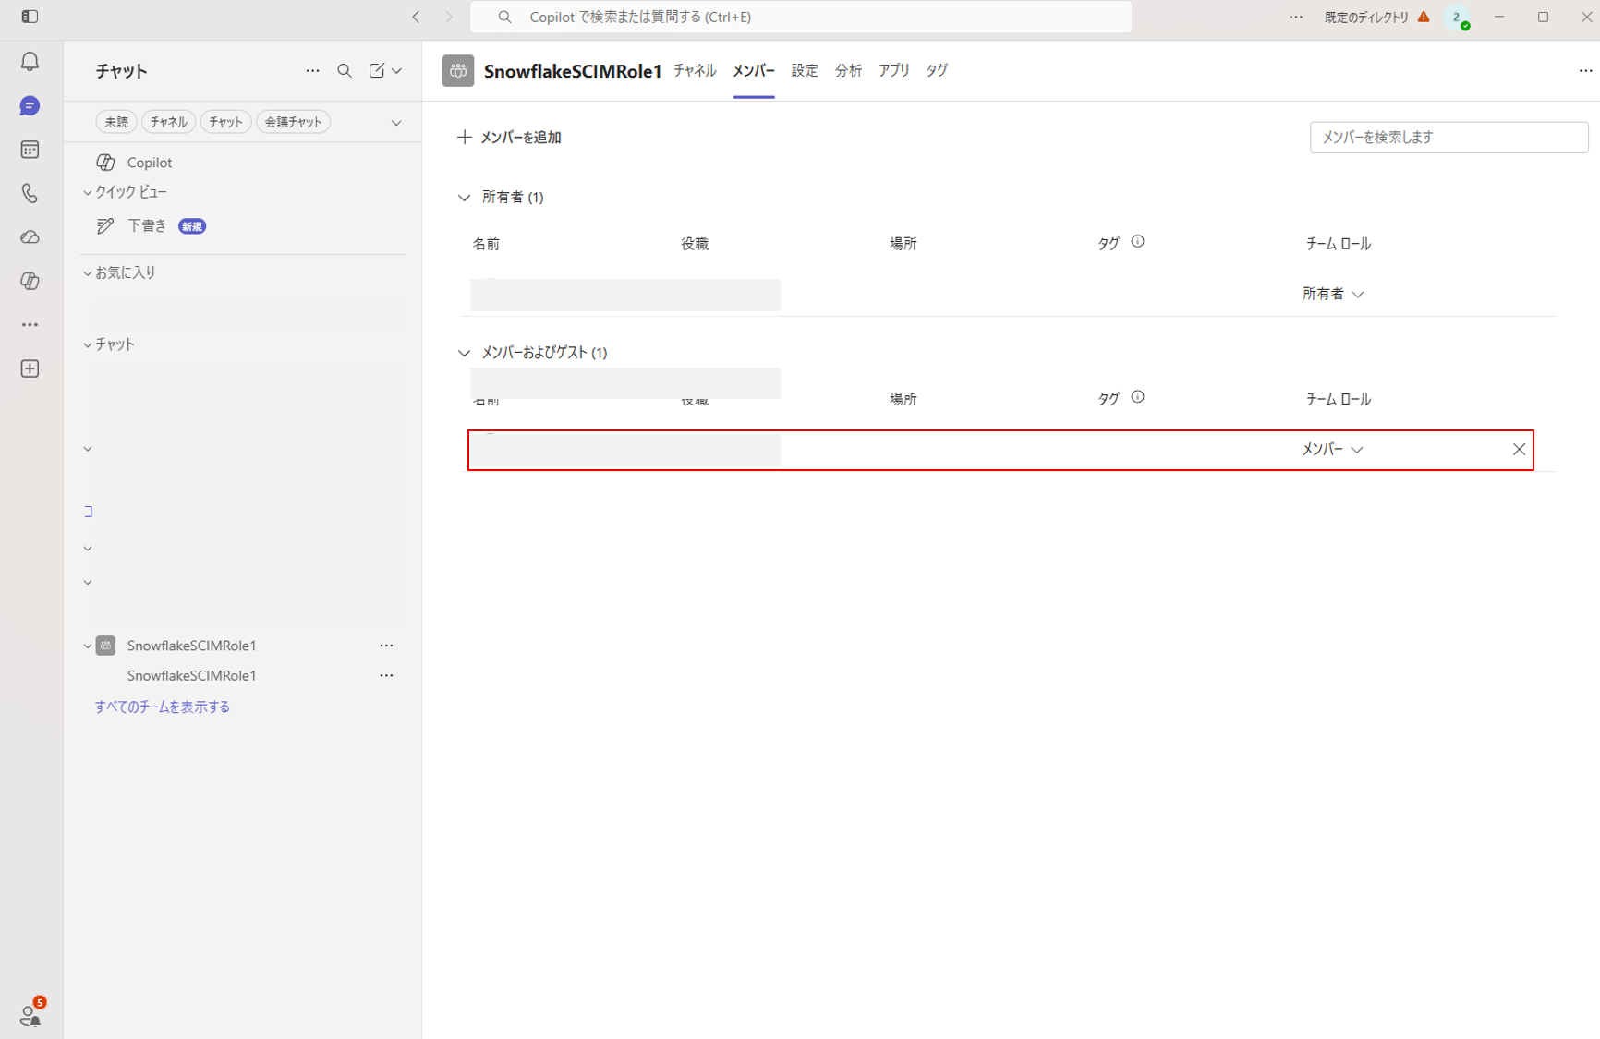Open the account profile avatar
This screenshot has height=1039, width=1600.
[x=1458, y=18]
